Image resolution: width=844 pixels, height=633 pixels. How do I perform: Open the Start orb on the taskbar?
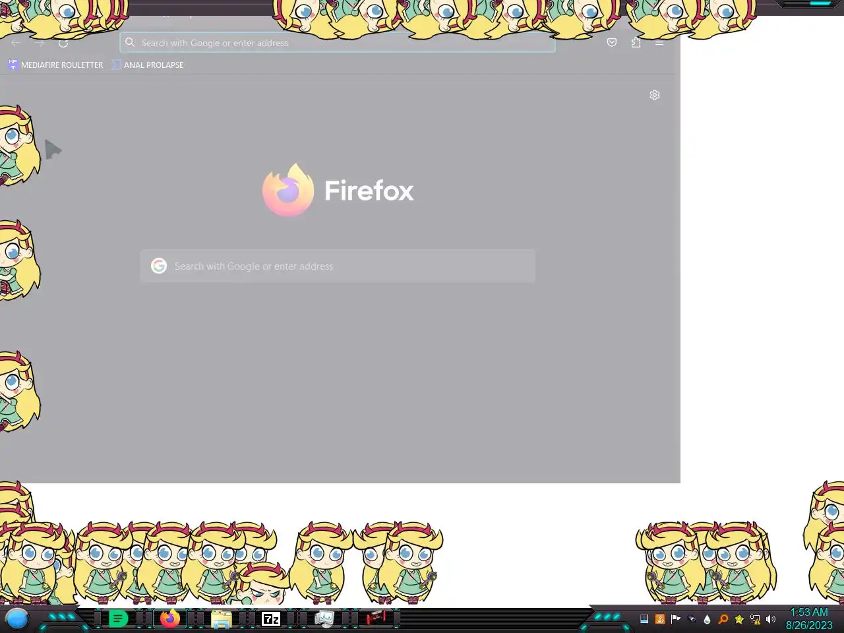(17, 618)
